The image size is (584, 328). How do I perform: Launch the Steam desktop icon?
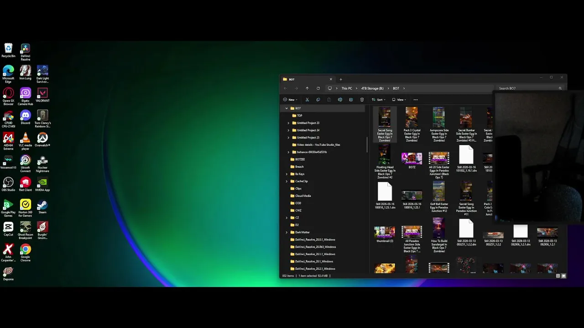(x=42, y=207)
